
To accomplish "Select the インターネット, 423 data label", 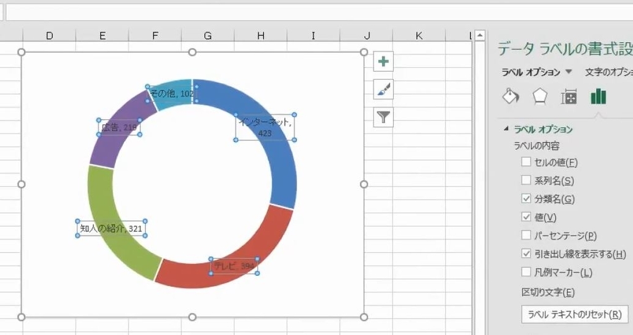I will [x=265, y=127].
